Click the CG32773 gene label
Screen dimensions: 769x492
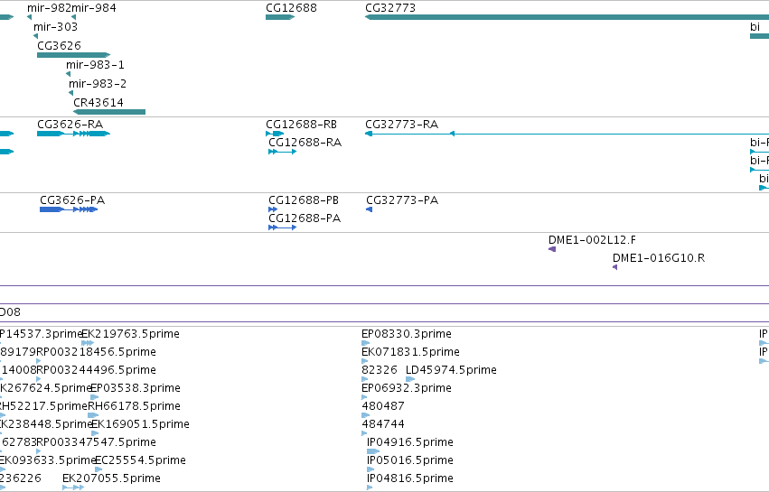pyautogui.click(x=390, y=8)
